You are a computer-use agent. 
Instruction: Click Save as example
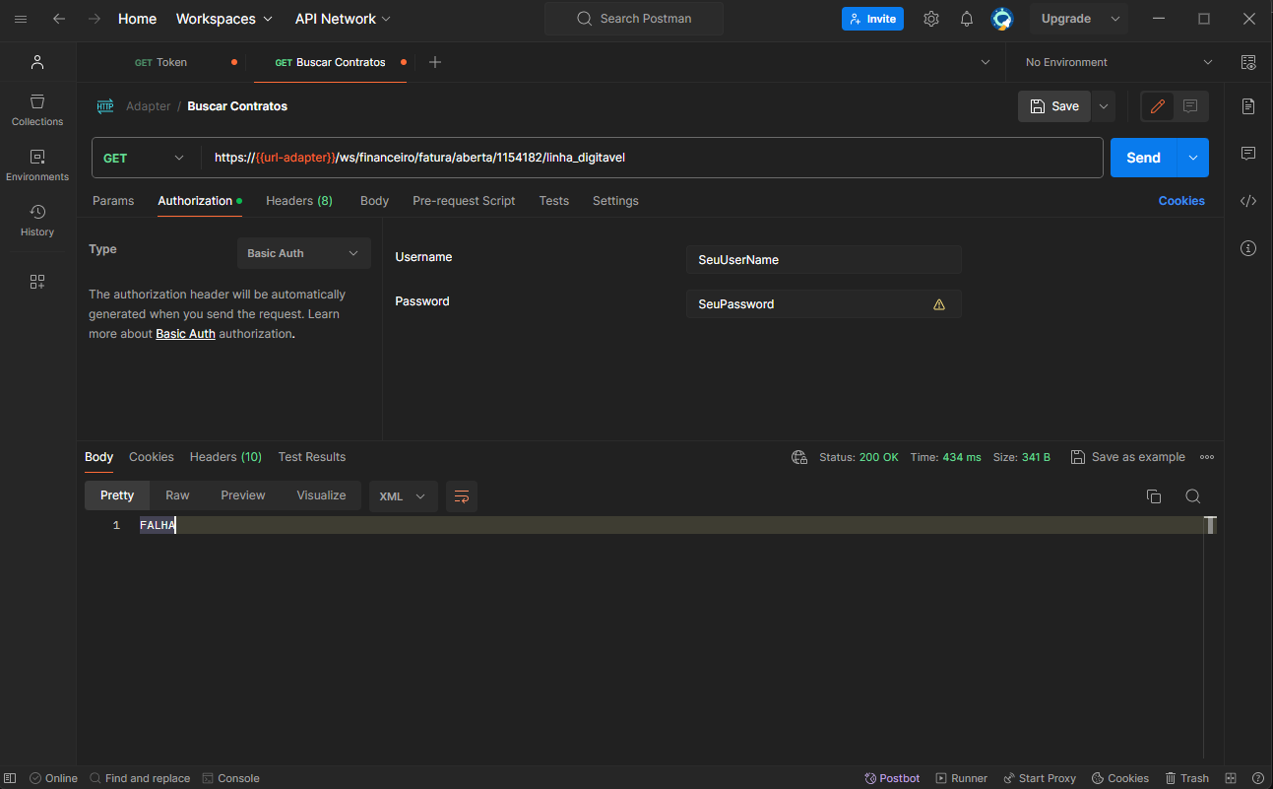click(x=1128, y=457)
